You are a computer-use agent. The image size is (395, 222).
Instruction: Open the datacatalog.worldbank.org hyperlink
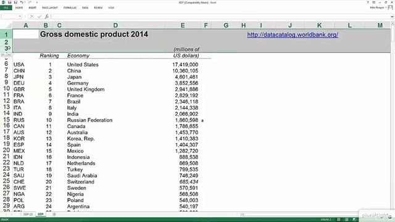click(293, 35)
